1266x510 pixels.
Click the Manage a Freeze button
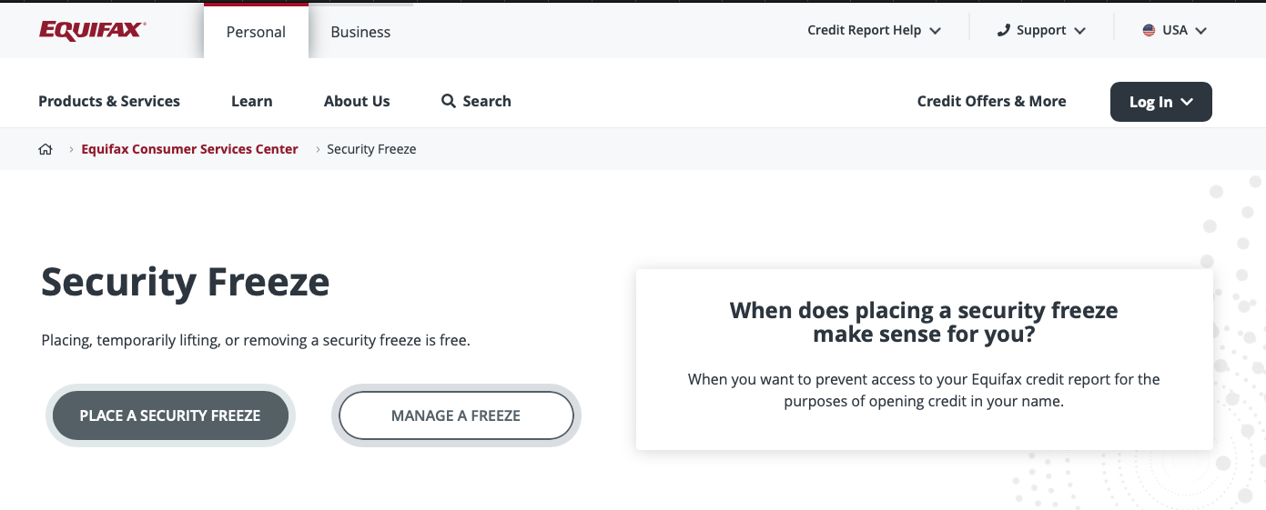[456, 415]
